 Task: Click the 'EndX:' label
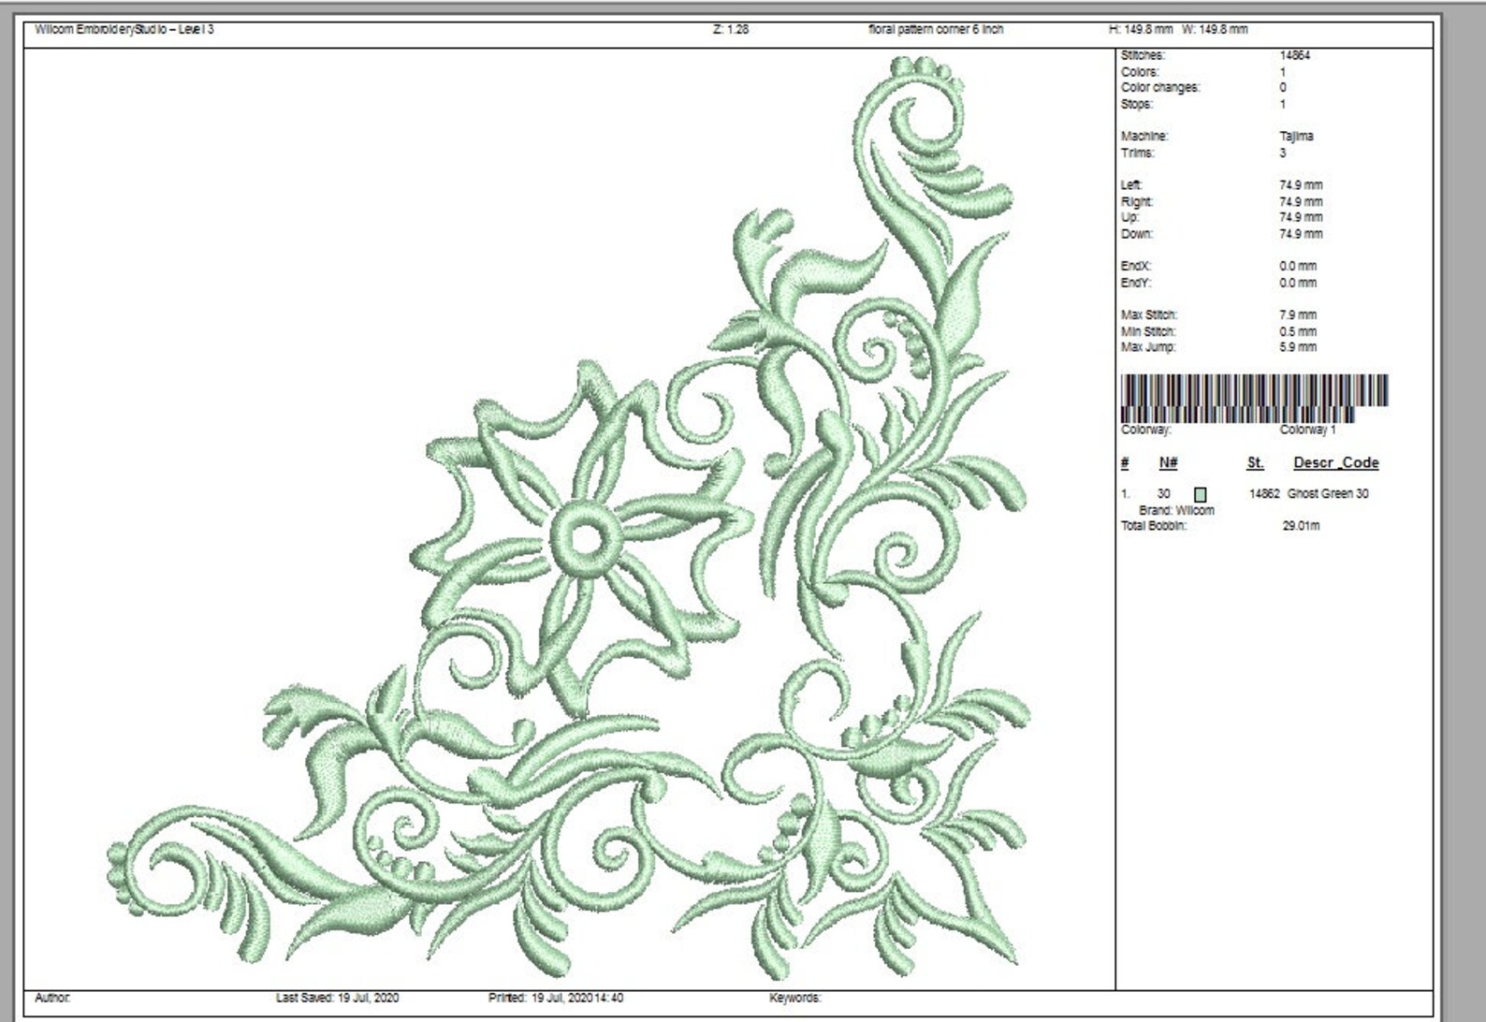tap(1136, 267)
